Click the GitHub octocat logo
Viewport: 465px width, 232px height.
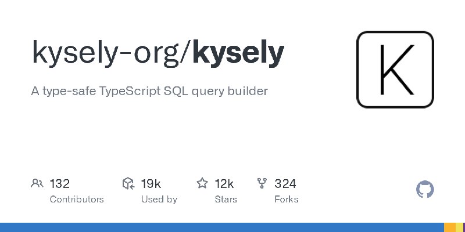425,190
